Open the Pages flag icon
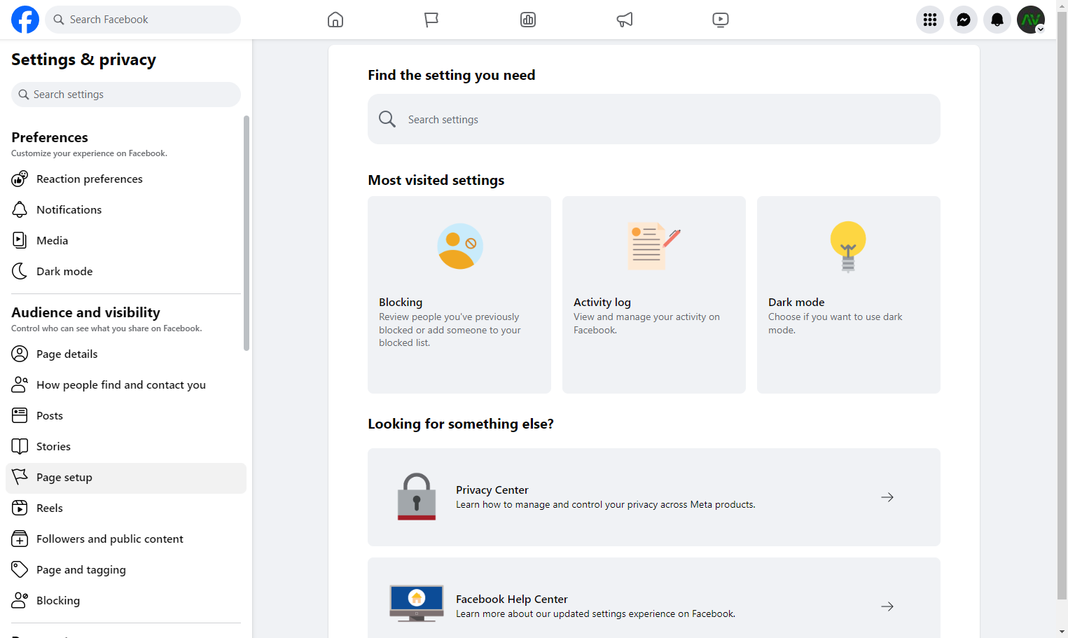Viewport: 1068px width, 638px height. pos(431,20)
